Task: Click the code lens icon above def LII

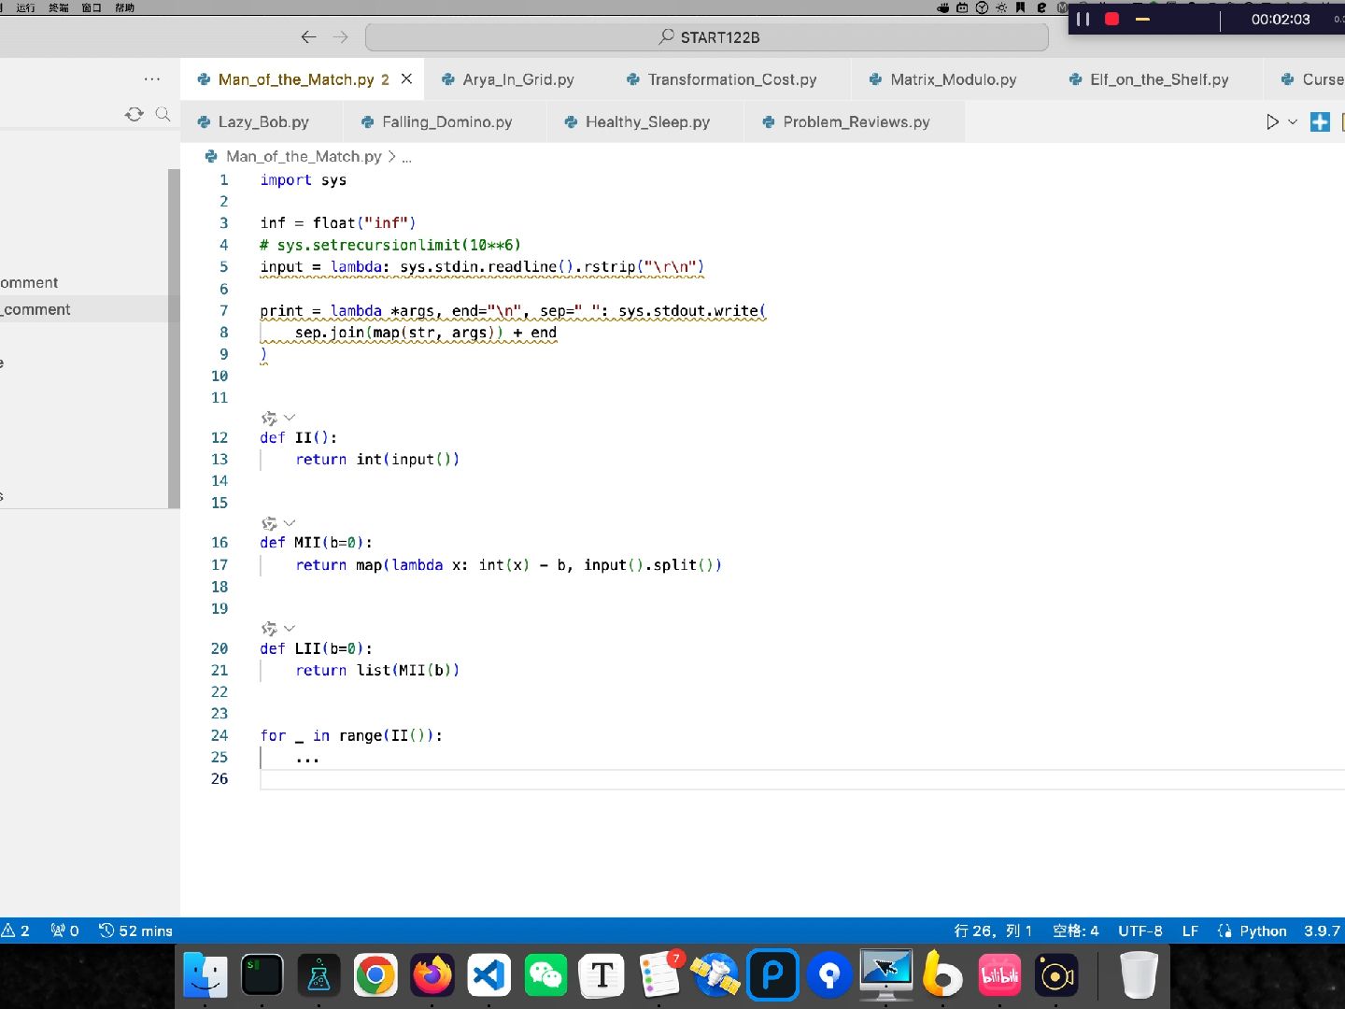Action: [x=269, y=629]
